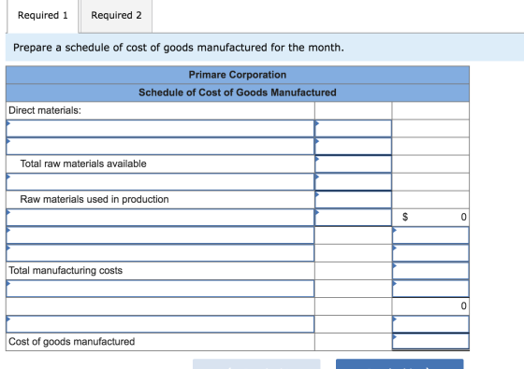Open the label dropdown below Raw materials used in production

160,217
